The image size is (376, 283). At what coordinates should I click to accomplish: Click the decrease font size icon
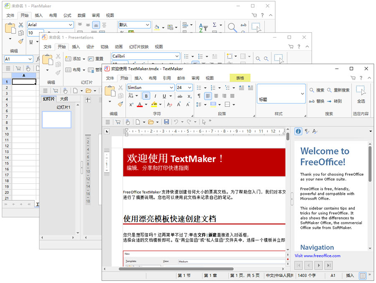pyautogui.click(x=188, y=104)
